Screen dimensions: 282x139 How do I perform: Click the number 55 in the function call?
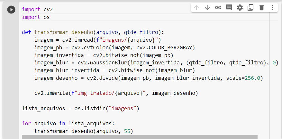pyautogui.click(x=127, y=131)
